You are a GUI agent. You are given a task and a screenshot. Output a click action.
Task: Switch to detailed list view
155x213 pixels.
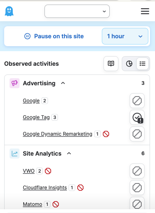(143, 64)
